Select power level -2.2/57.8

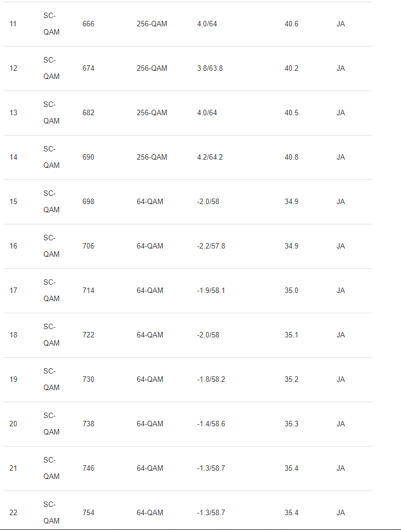tap(211, 246)
